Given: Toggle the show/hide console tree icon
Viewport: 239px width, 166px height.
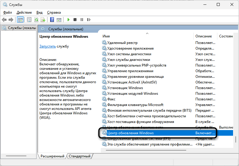Looking at the screenshot, I should tap(20, 20).
